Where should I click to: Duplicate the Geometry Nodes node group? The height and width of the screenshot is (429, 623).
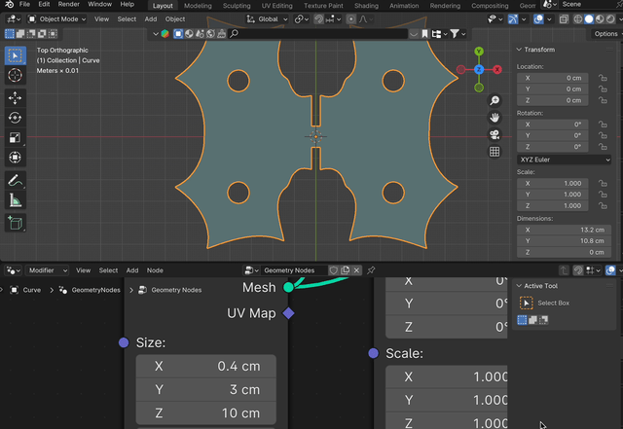click(346, 270)
